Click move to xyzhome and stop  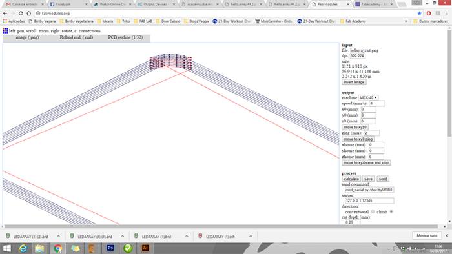(366, 163)
